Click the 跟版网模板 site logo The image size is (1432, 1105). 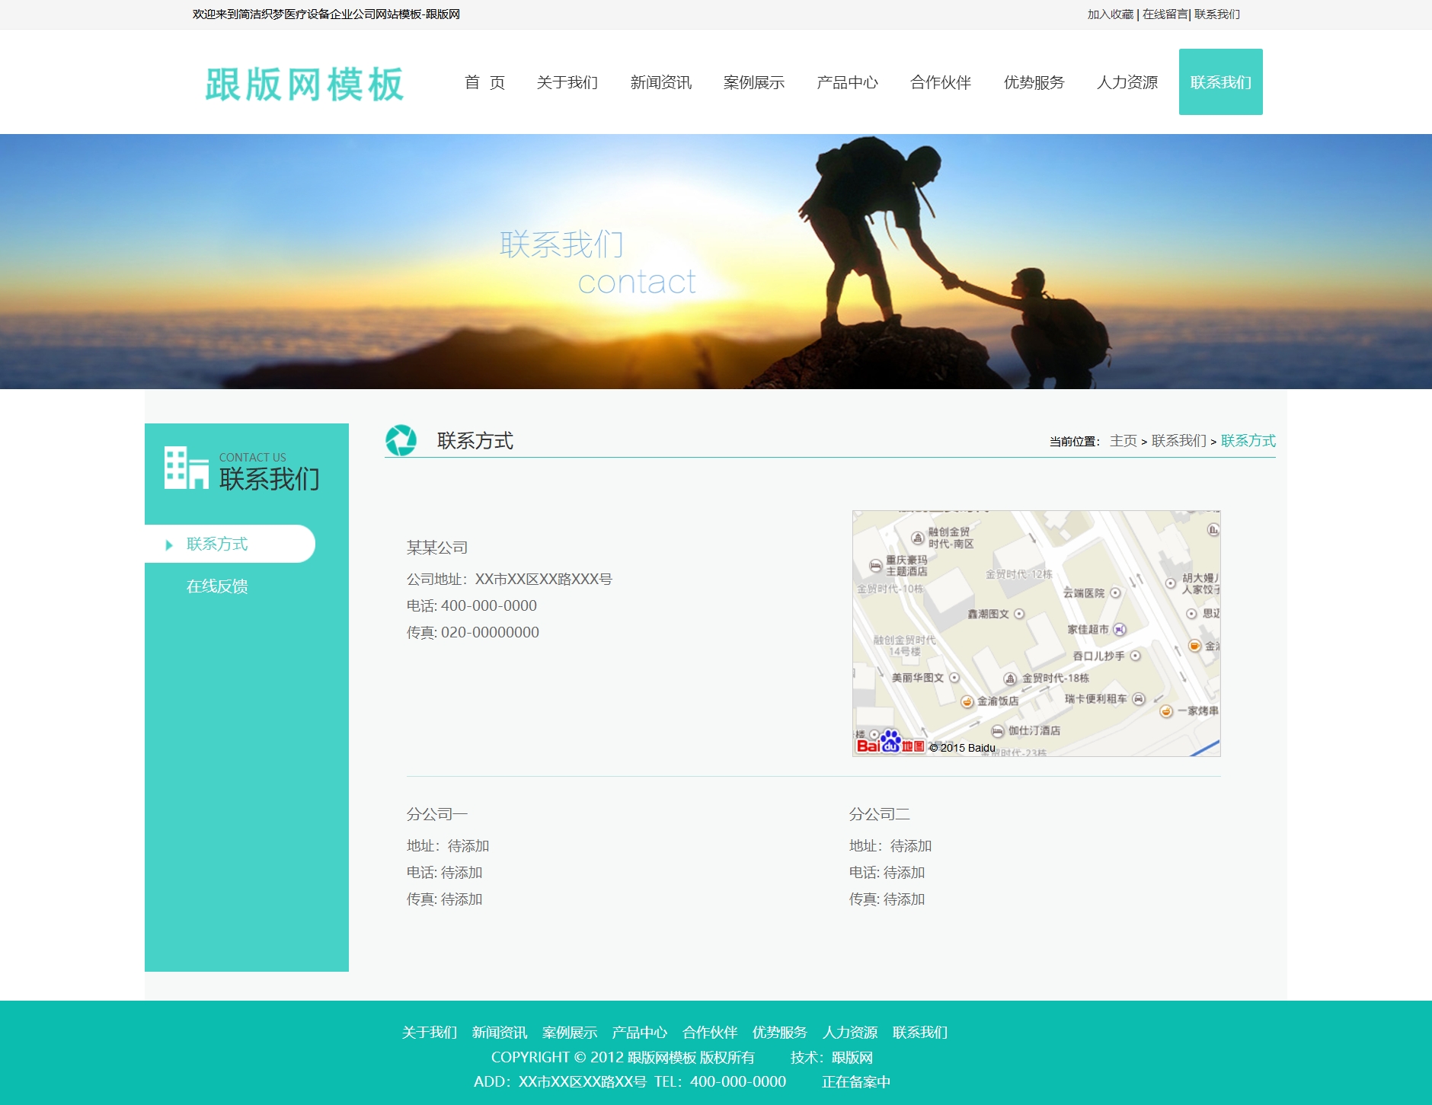click(x=303, y=84)
